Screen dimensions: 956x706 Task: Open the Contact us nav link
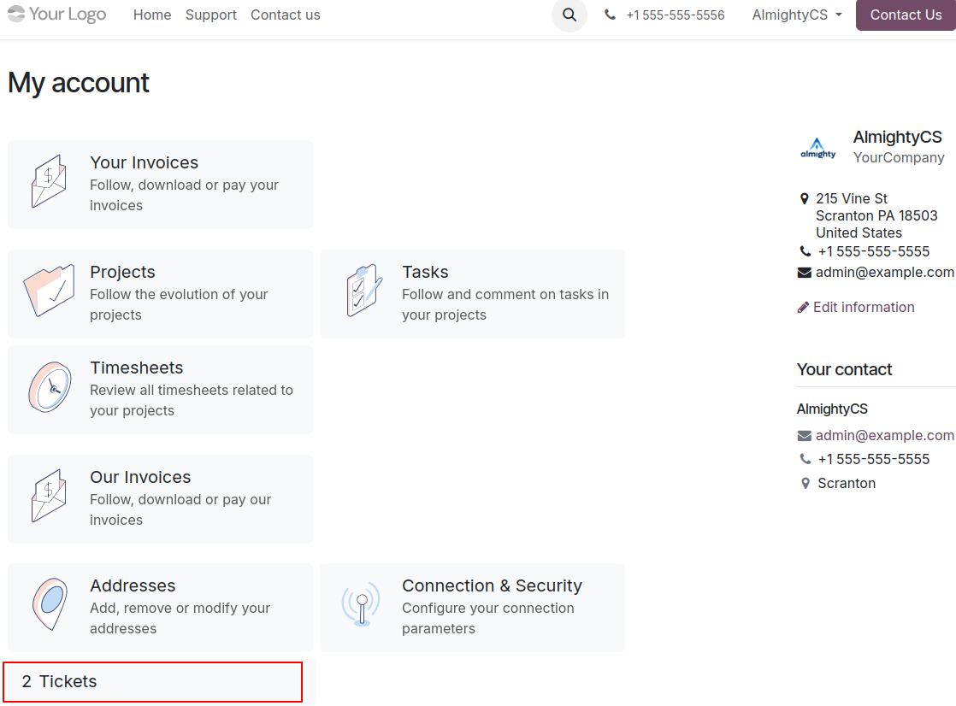tap(286, 15)
